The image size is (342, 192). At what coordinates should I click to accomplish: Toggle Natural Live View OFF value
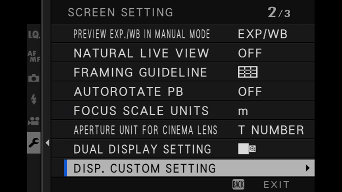click(x=250, y=53)
